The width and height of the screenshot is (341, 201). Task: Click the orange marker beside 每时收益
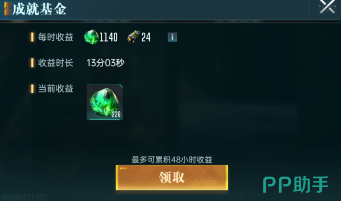[x=32, y=37]
